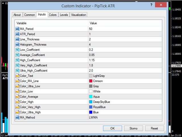This screenshot has height=137, width=182.
Task: Pick the Aqua swatch for Color_Average
Action: coord(91,97)
